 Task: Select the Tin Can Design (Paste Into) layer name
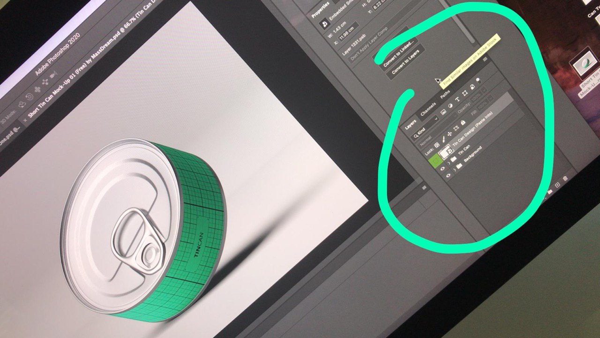coord(472,129)
